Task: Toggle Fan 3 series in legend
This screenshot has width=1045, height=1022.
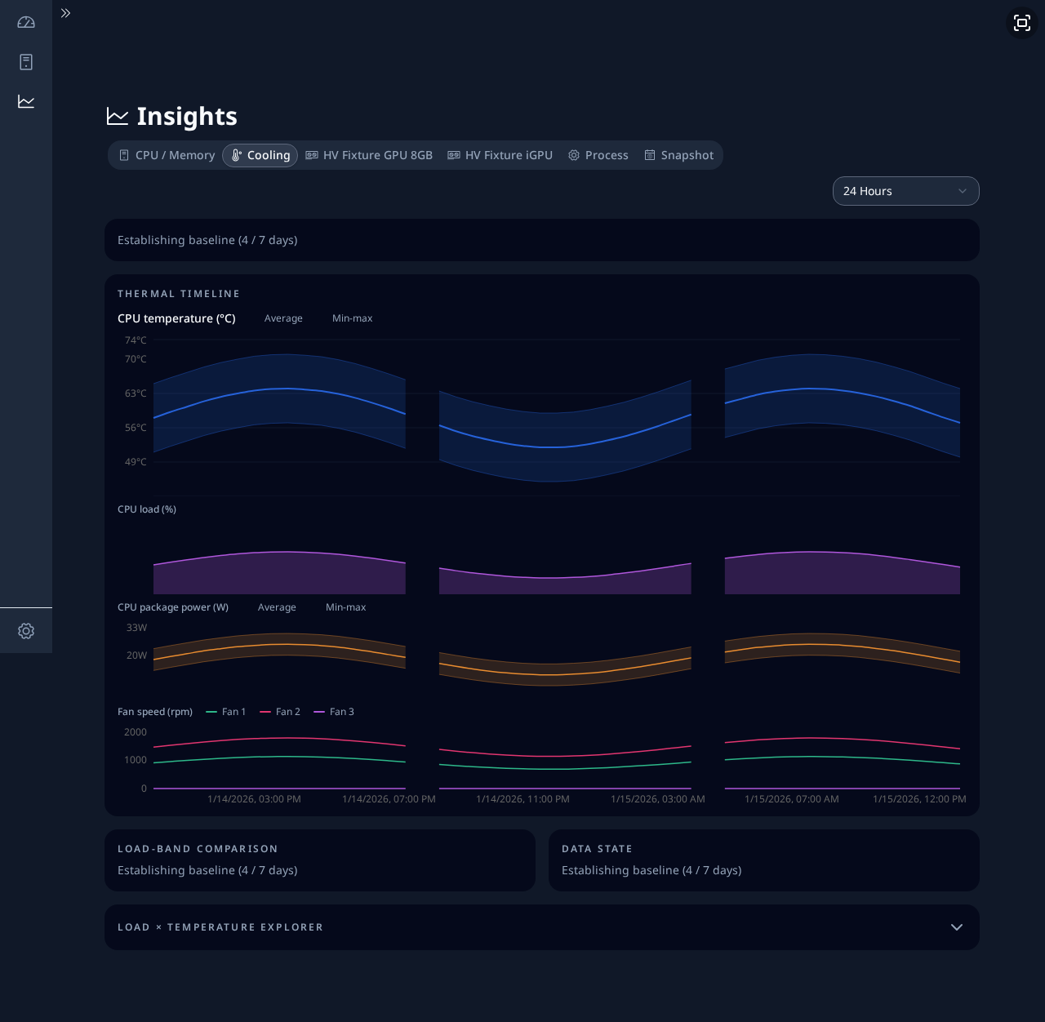Action: [334, 712]
